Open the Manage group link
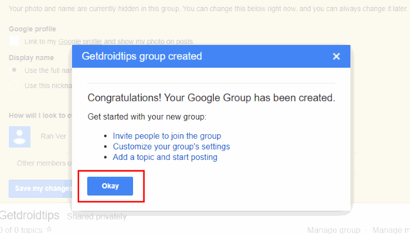 (x=333, y=230)
